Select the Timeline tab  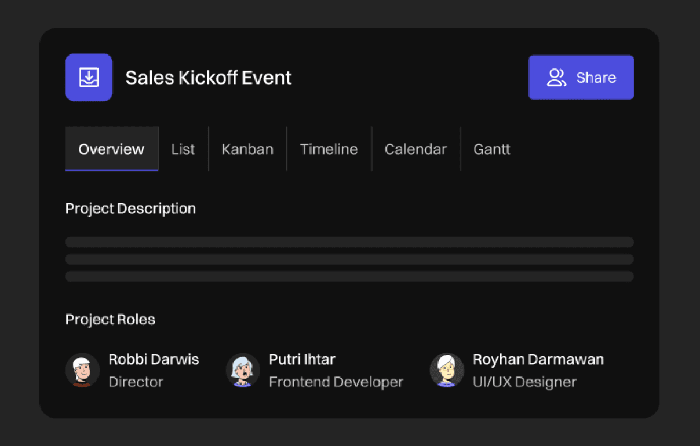329,149
